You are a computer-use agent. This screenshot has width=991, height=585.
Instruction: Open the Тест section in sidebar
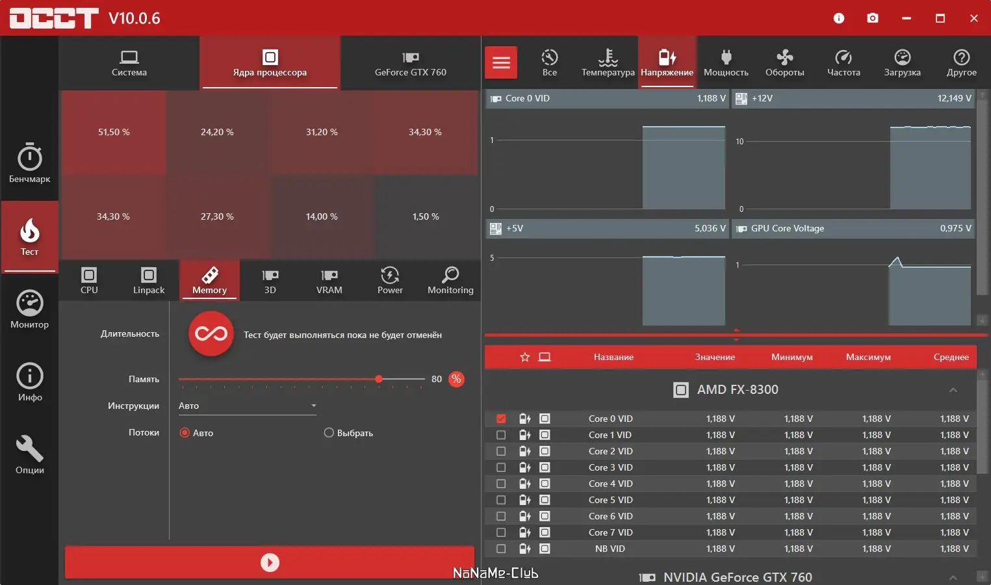[x=30, y=237]
